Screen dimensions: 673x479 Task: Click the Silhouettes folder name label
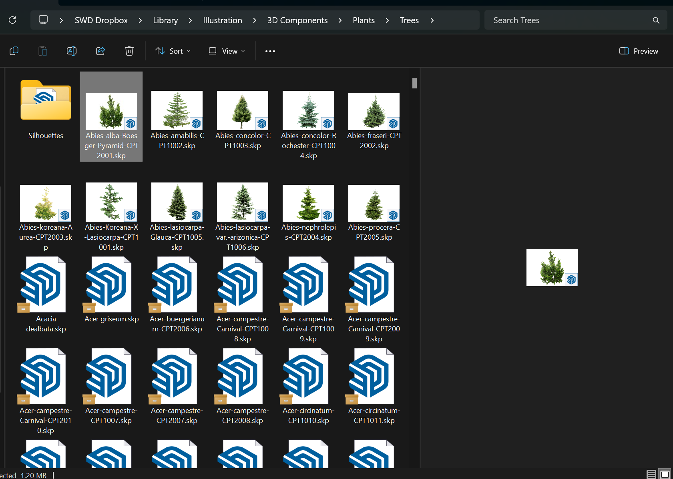(x=46, y=136)
